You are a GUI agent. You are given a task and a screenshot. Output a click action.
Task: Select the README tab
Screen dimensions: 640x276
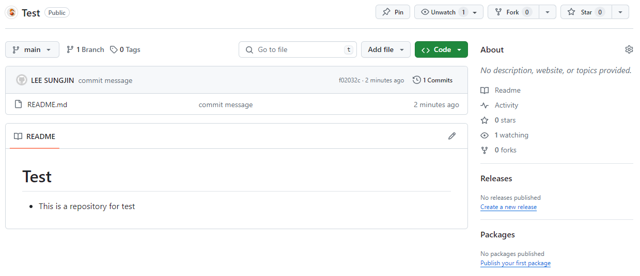click(x=35, y=136)
